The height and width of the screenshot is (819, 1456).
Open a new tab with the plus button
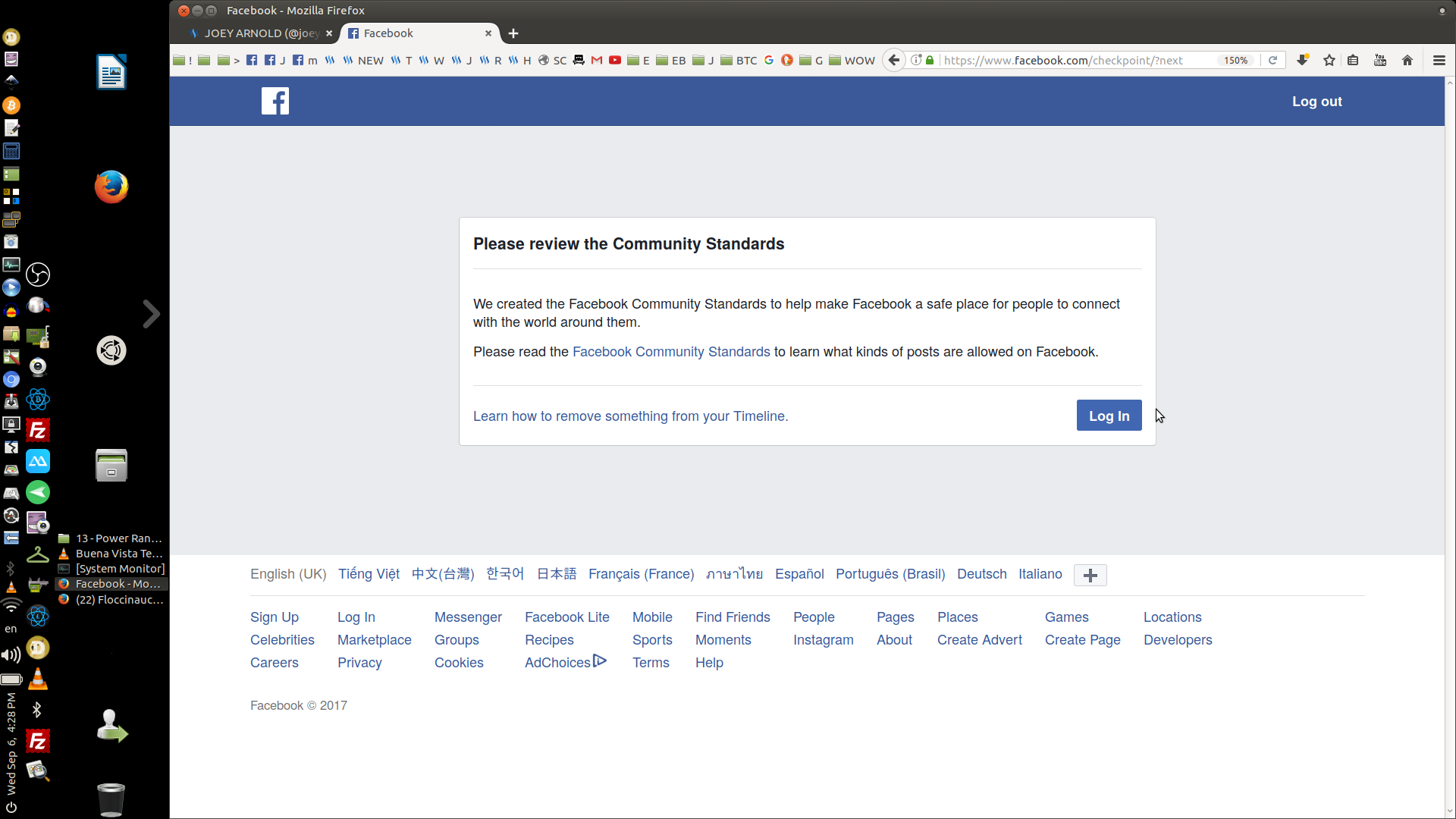point(513,33)
